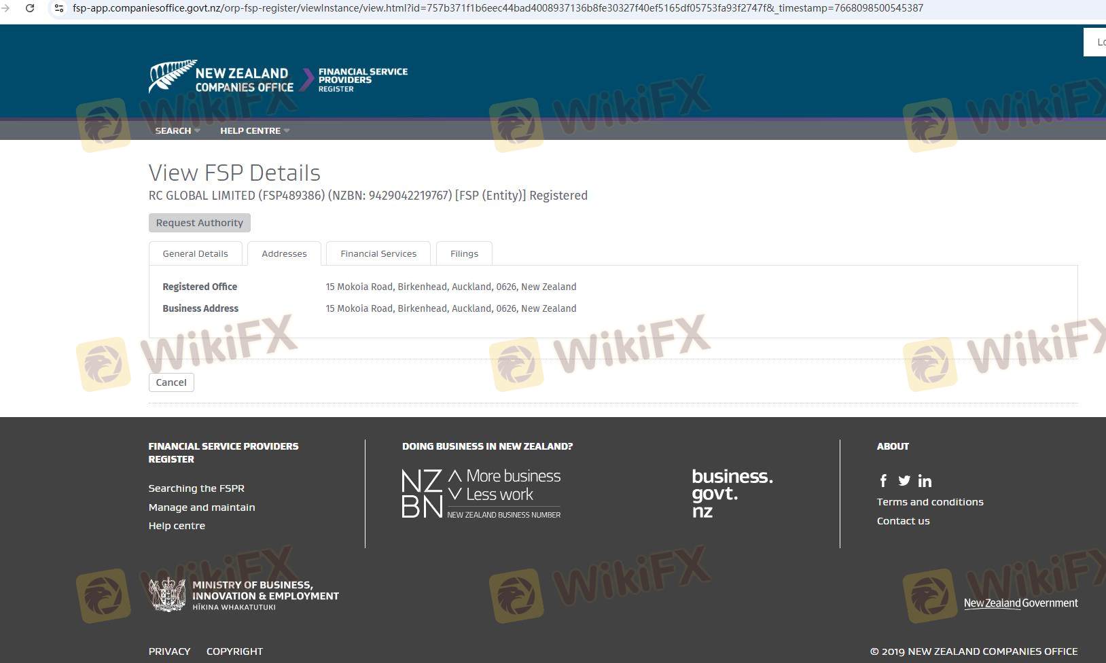Screen dimensions: 1106x663
Task: Click the Cancel button
Action: [171, 382]
